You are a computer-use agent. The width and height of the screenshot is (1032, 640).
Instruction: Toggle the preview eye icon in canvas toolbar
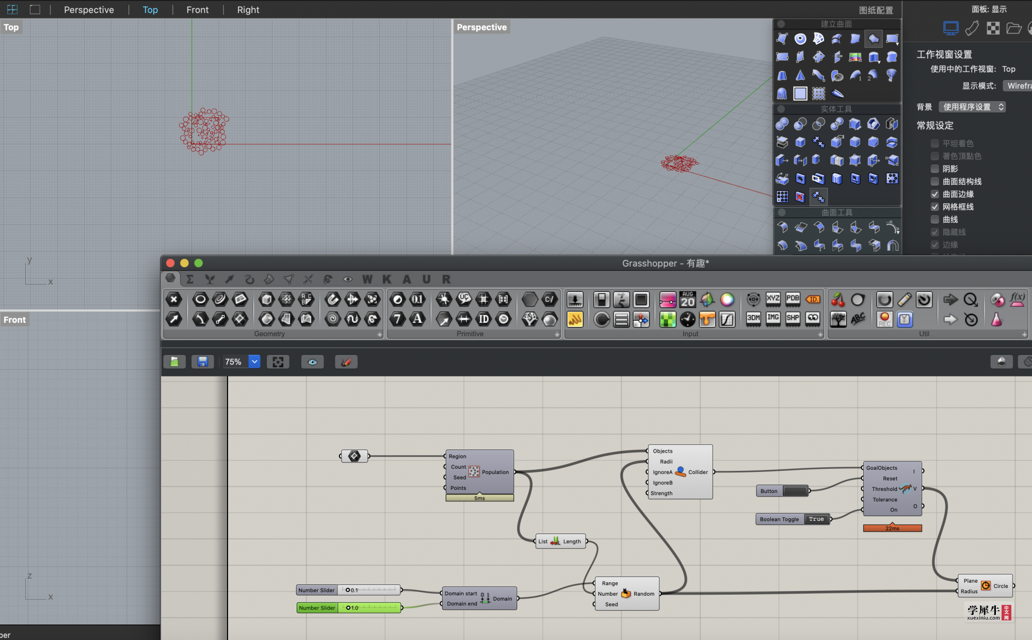(x=312, y=362)
